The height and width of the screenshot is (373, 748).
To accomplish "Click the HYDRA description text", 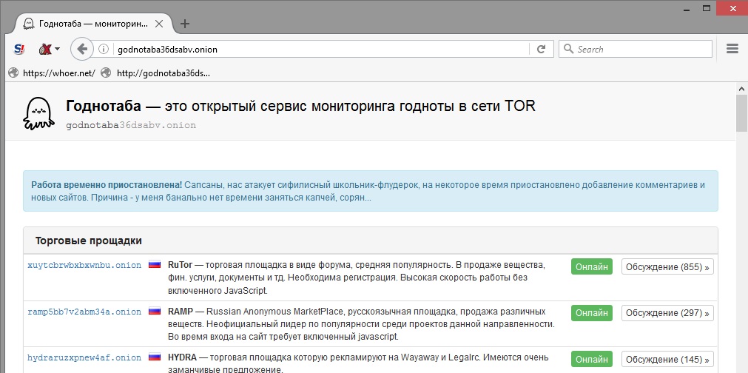I will pyautogui.click(x=359, y=363).
